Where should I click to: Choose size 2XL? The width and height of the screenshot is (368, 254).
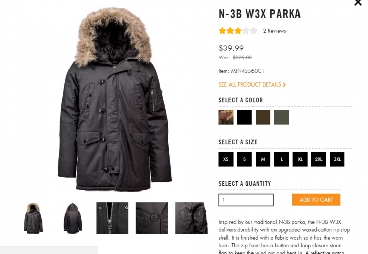(x=318, y=159)
